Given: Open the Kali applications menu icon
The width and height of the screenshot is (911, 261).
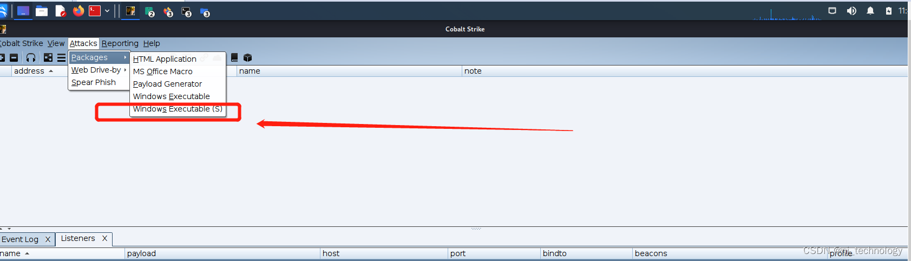Looking at the screenshot, I should 3,11.
